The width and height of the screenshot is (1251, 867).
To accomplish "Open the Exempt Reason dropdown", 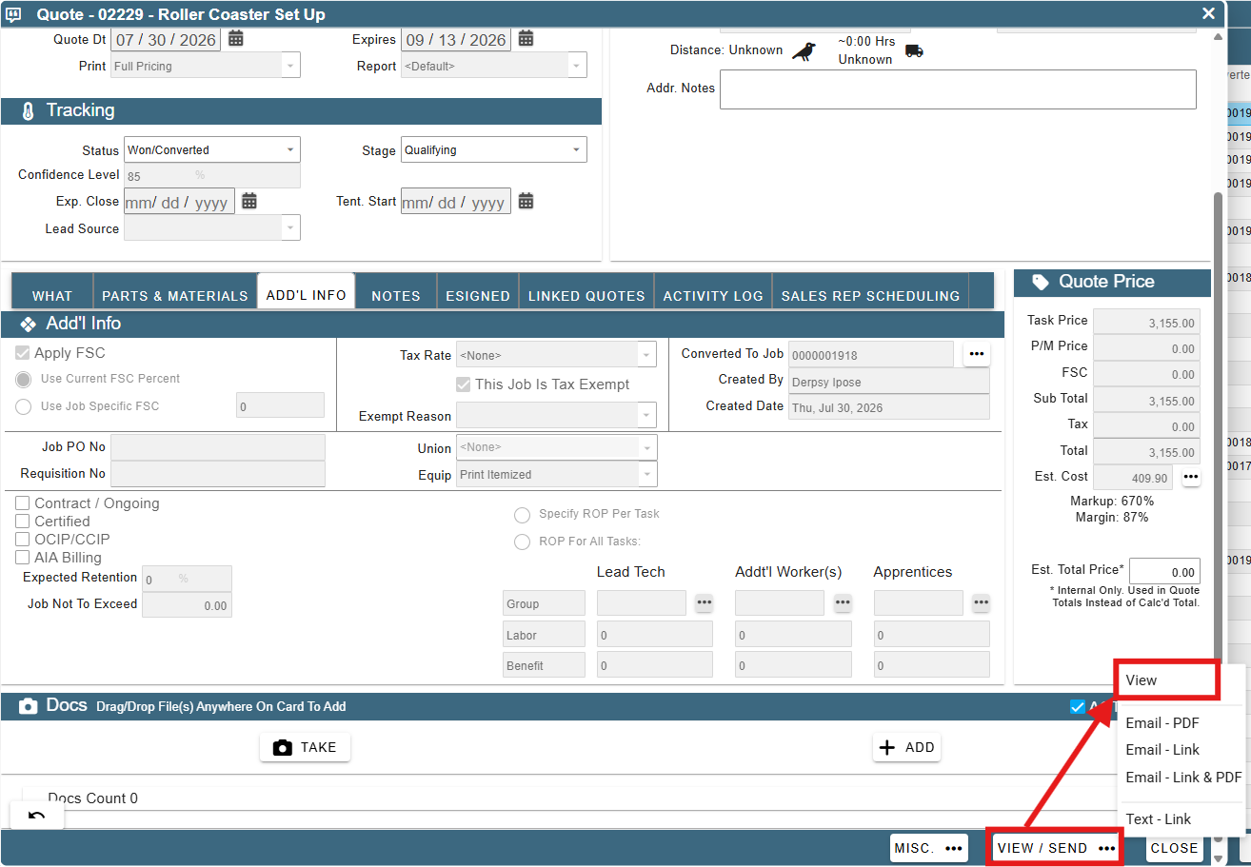I will 556,416.
